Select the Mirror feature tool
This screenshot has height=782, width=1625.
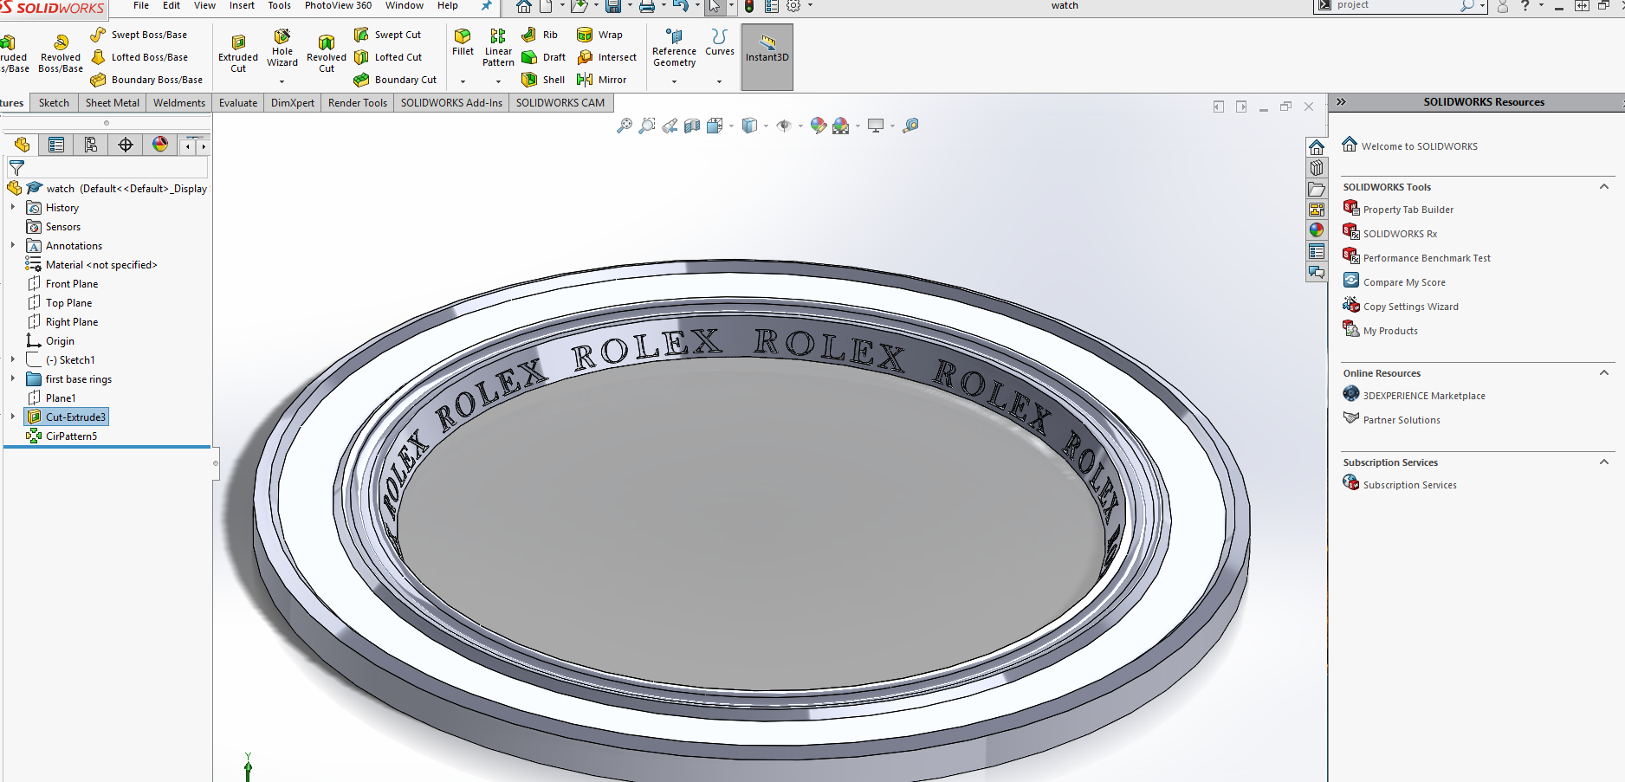click(x=601, y=80)
